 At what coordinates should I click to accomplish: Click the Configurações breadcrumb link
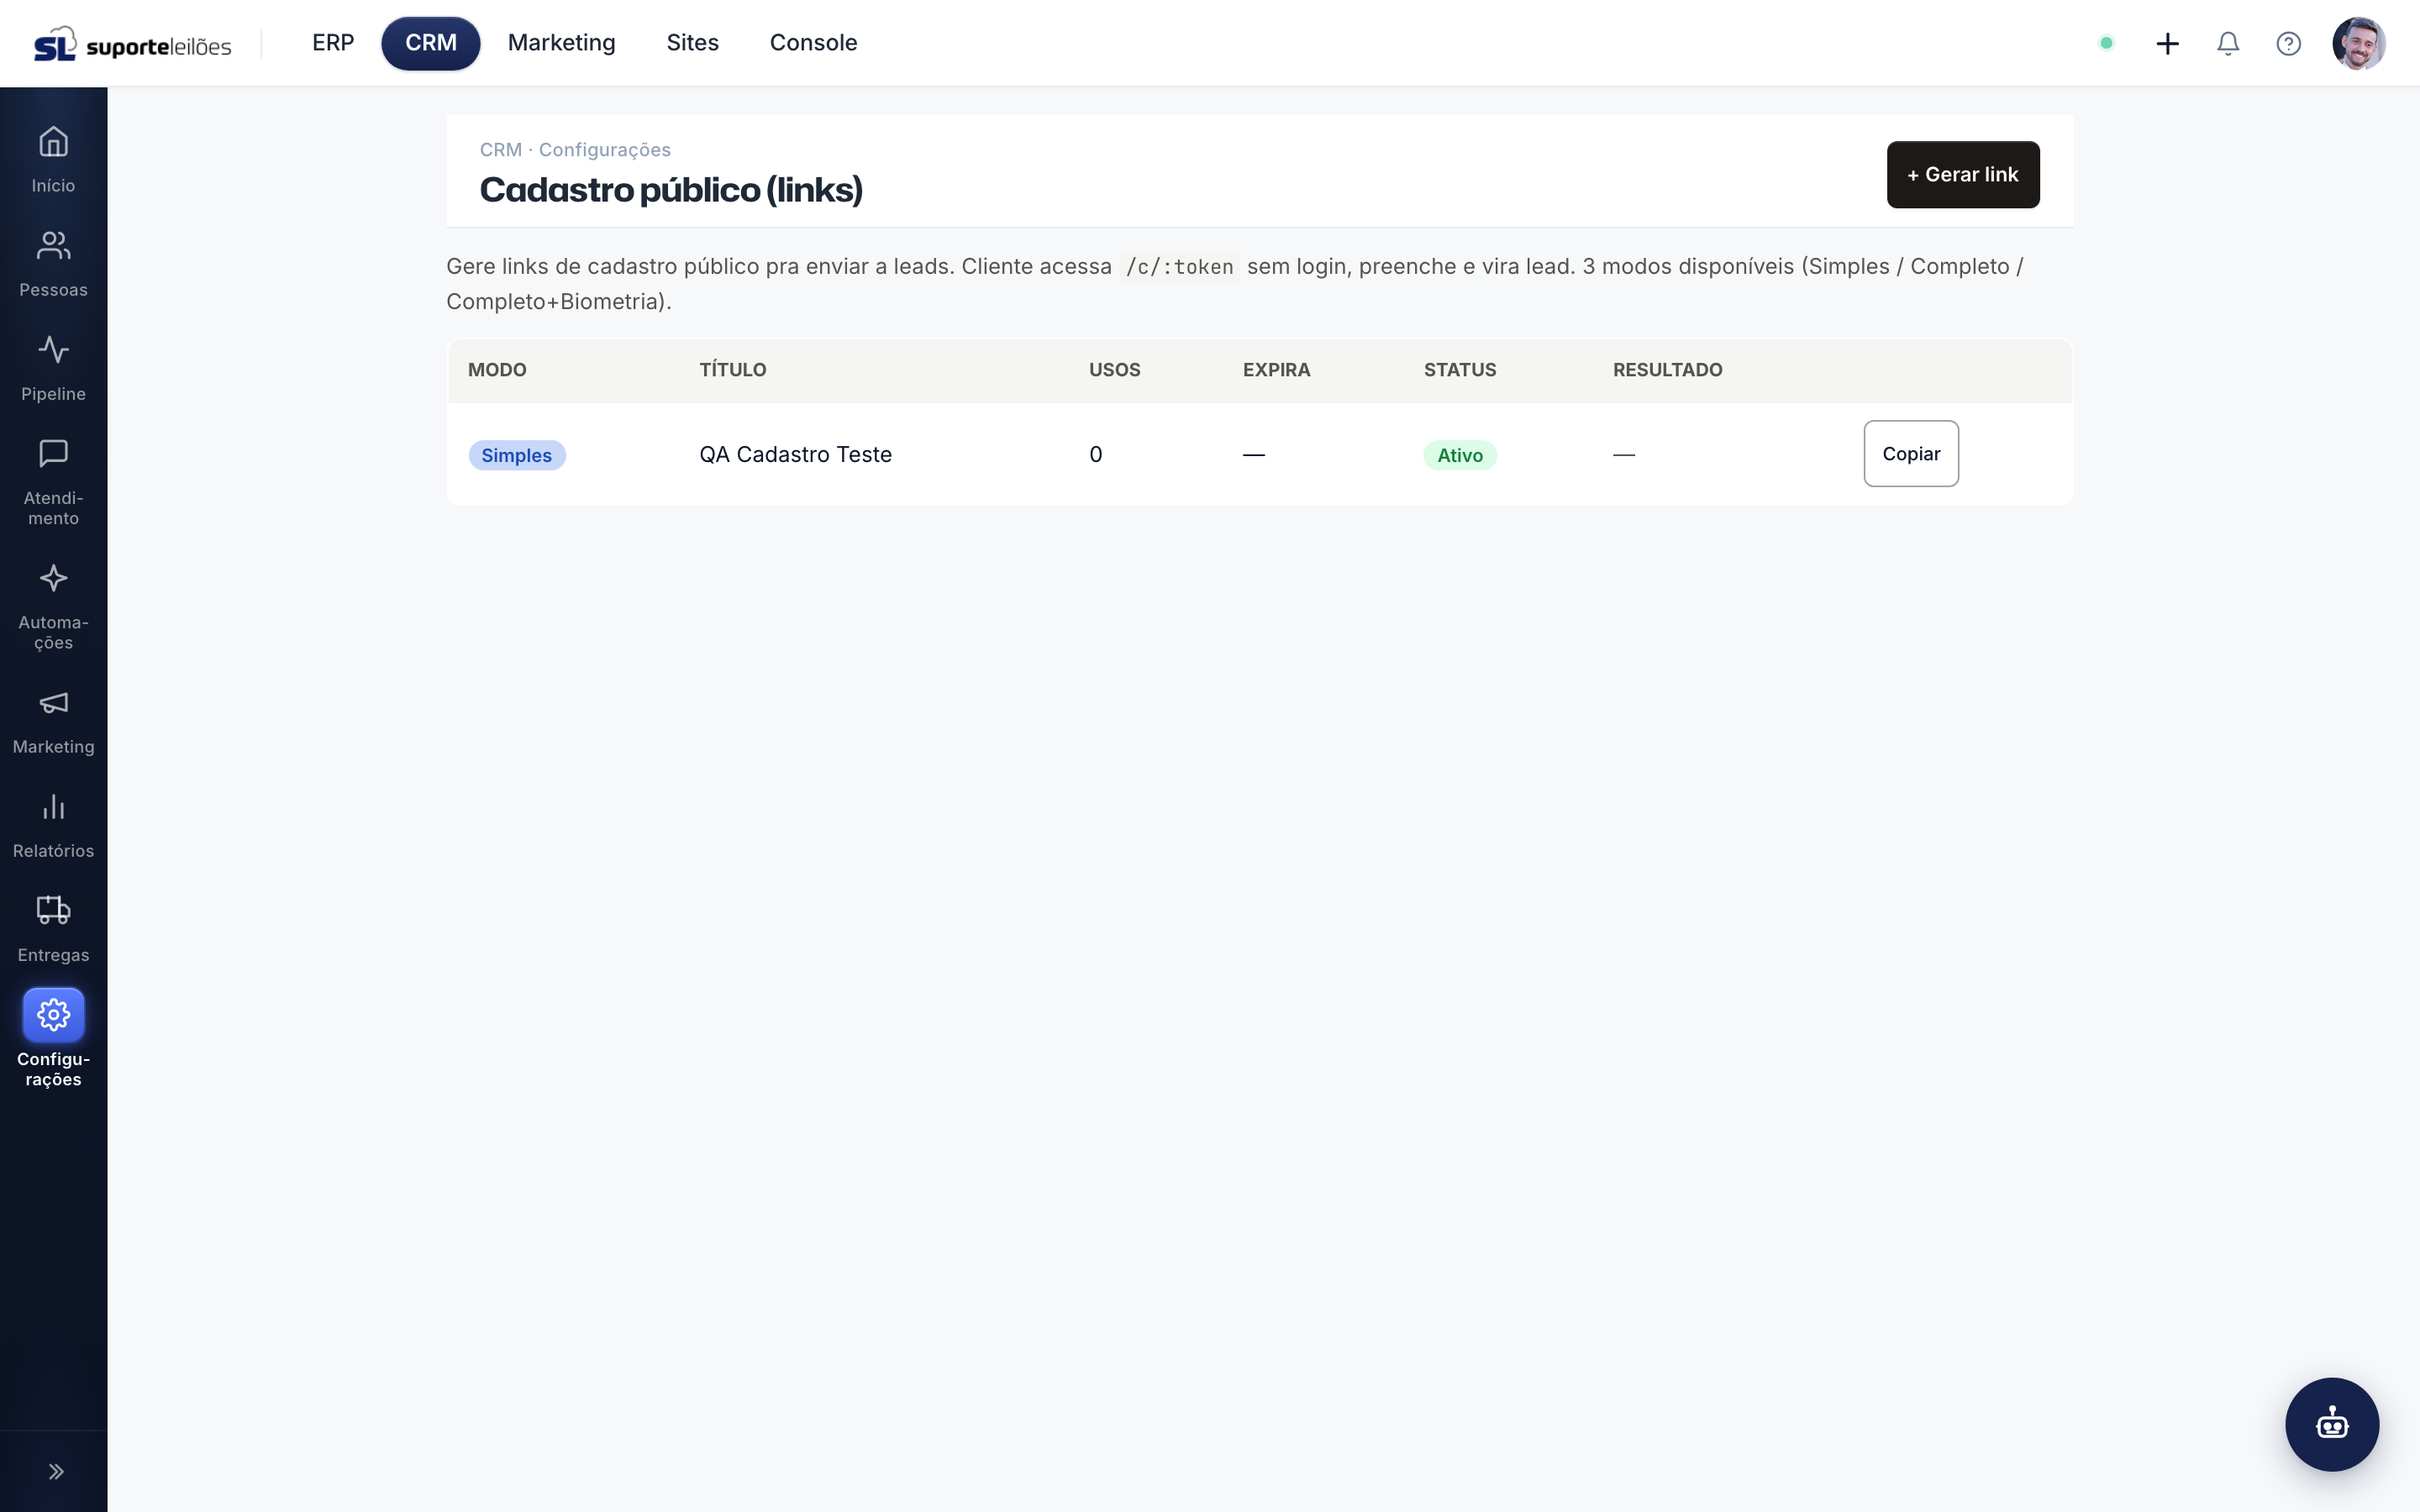[605, 150]
